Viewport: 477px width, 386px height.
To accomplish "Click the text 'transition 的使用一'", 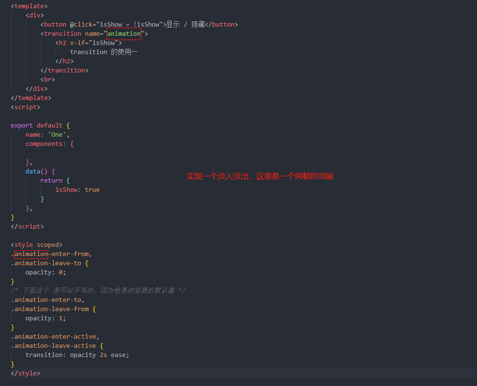I will click(104, 52).
